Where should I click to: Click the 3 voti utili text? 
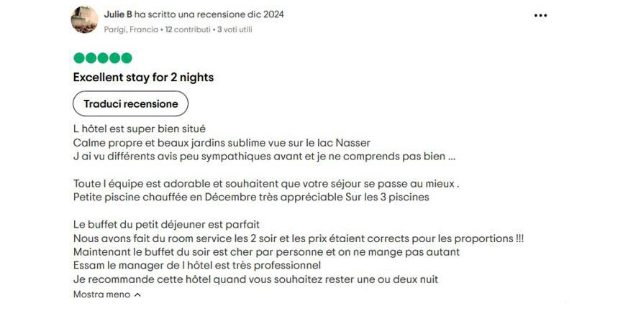(x=235, y=29)
